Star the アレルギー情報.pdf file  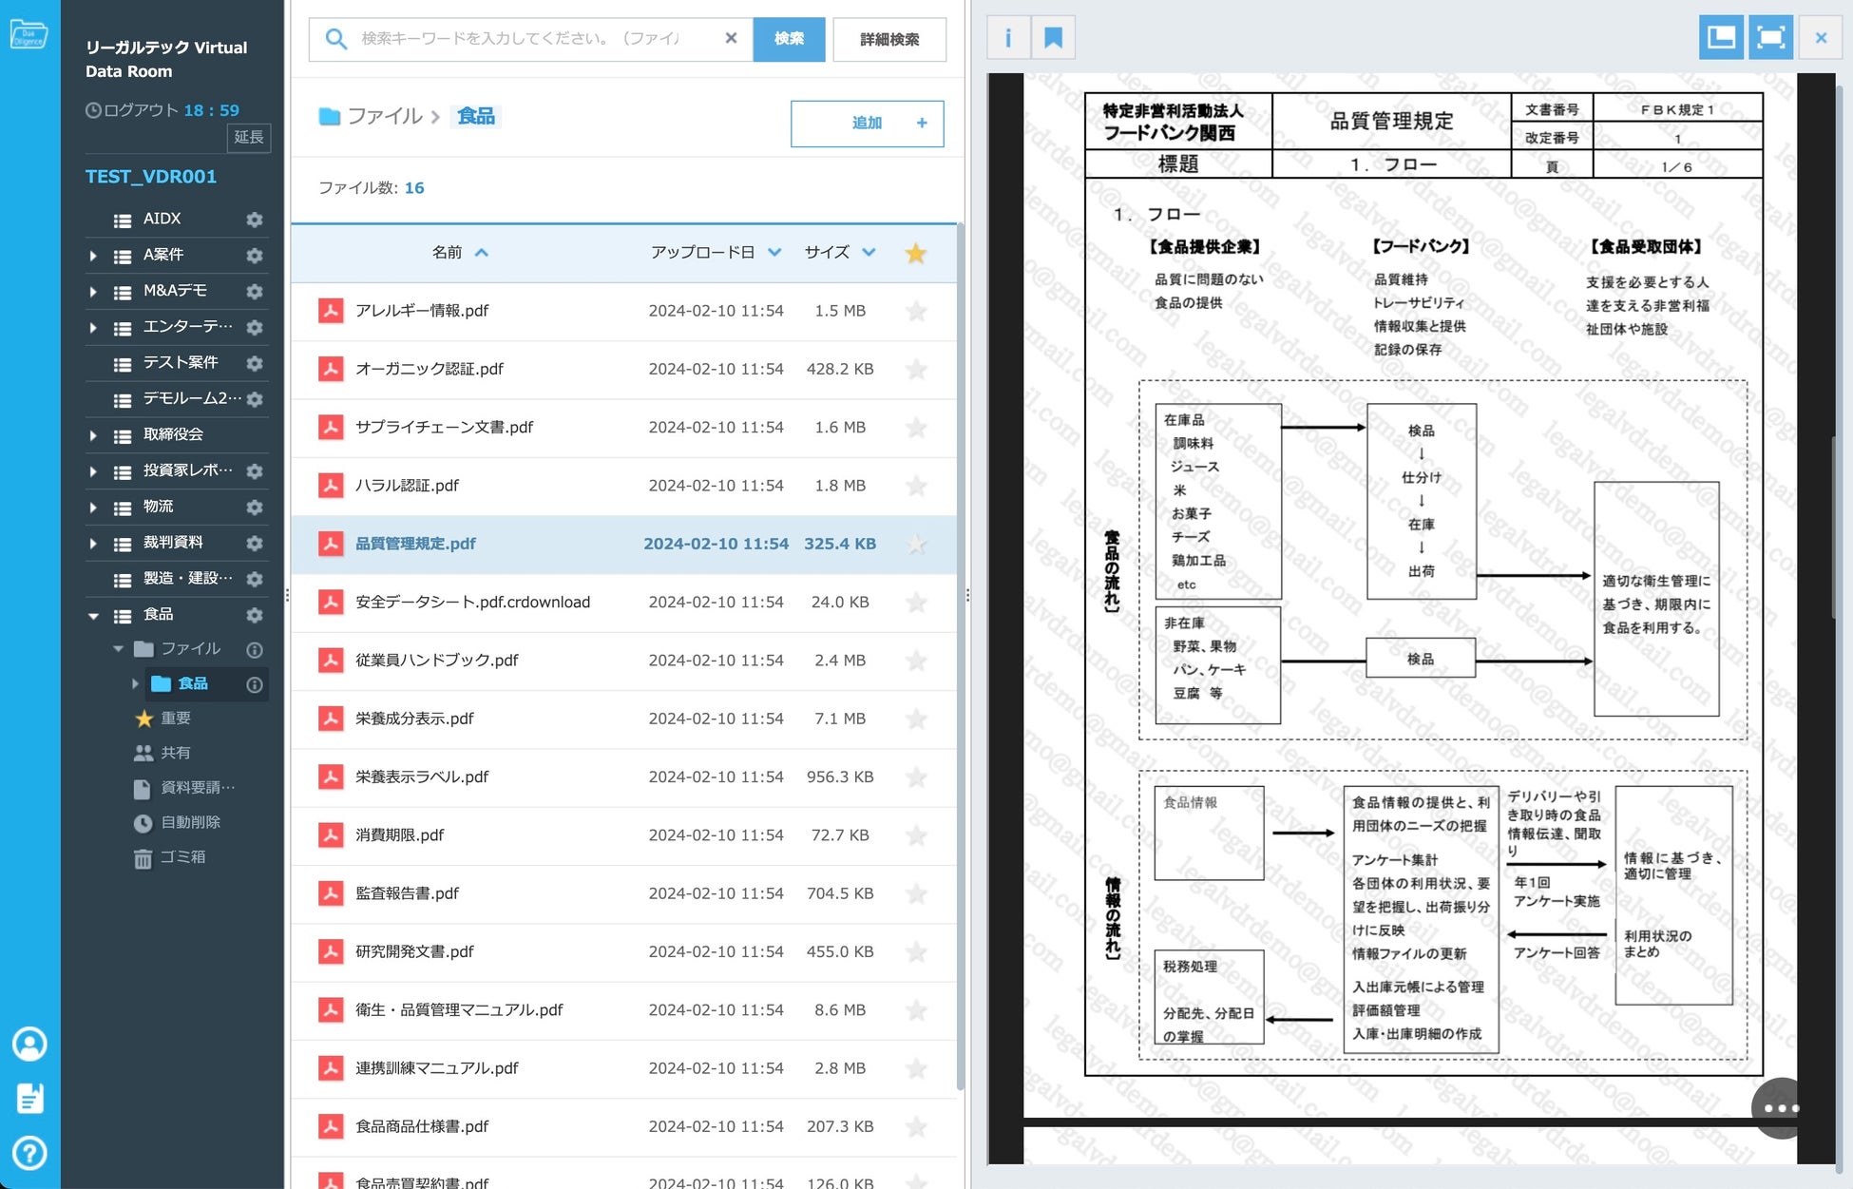(916, 312)
